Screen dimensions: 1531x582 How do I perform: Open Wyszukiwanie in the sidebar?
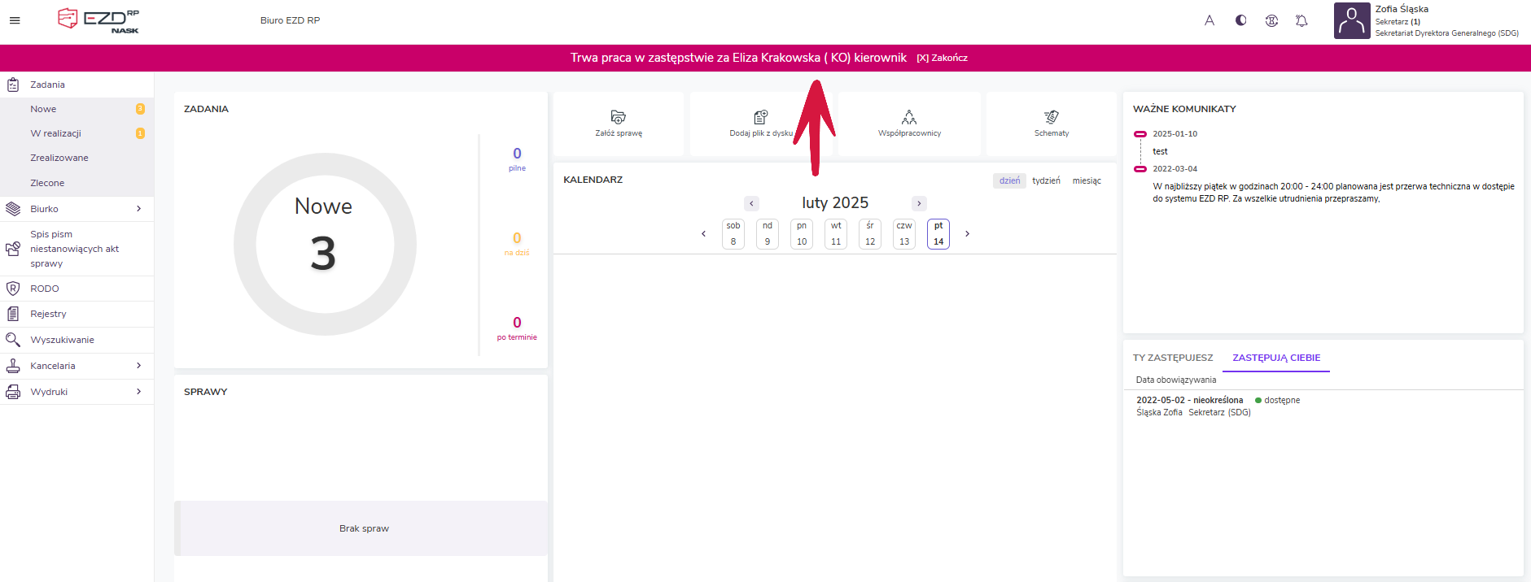(x=62, y=340)
